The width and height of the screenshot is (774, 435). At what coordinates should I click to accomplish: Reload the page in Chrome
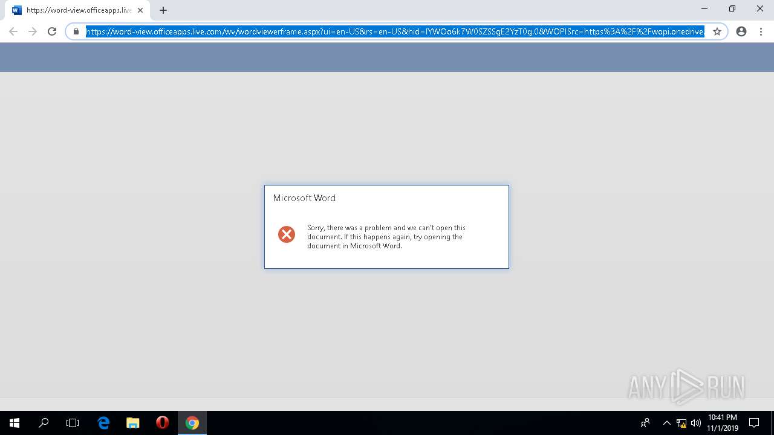pyautogui.click(x=52, y=31)
